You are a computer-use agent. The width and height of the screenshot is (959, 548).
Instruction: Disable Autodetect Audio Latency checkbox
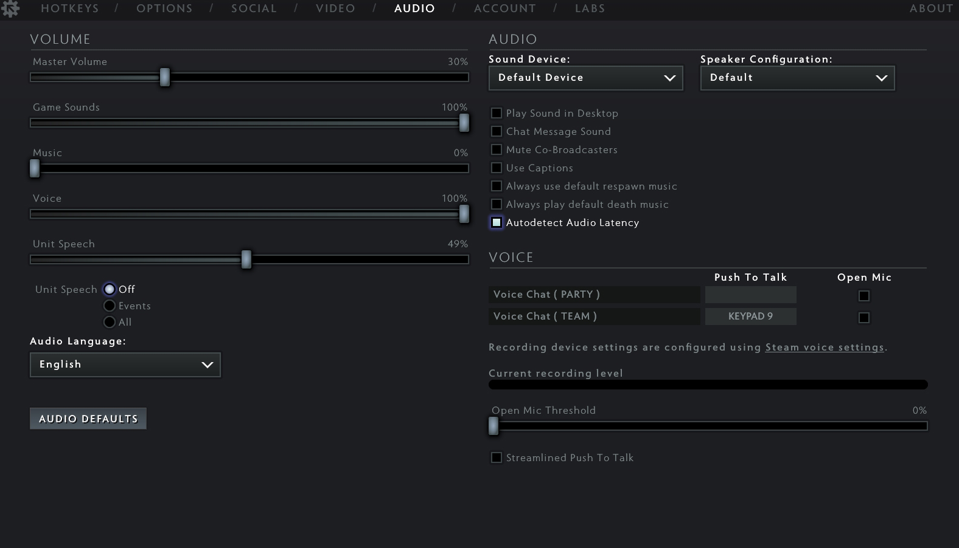coord(497,222)
